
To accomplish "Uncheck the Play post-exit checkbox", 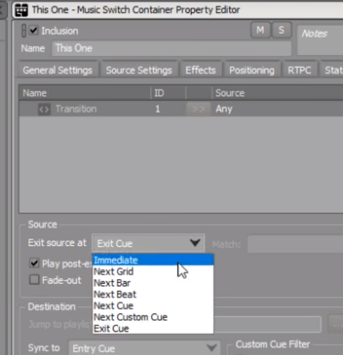I will pyautogui.click(x=34, y=263).
